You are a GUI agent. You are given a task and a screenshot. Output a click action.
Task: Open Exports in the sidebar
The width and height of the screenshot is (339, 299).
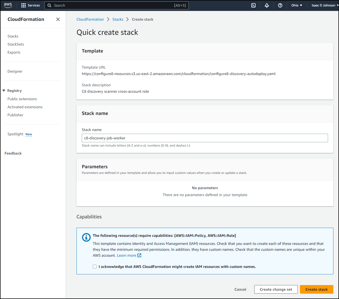(14, 52)
